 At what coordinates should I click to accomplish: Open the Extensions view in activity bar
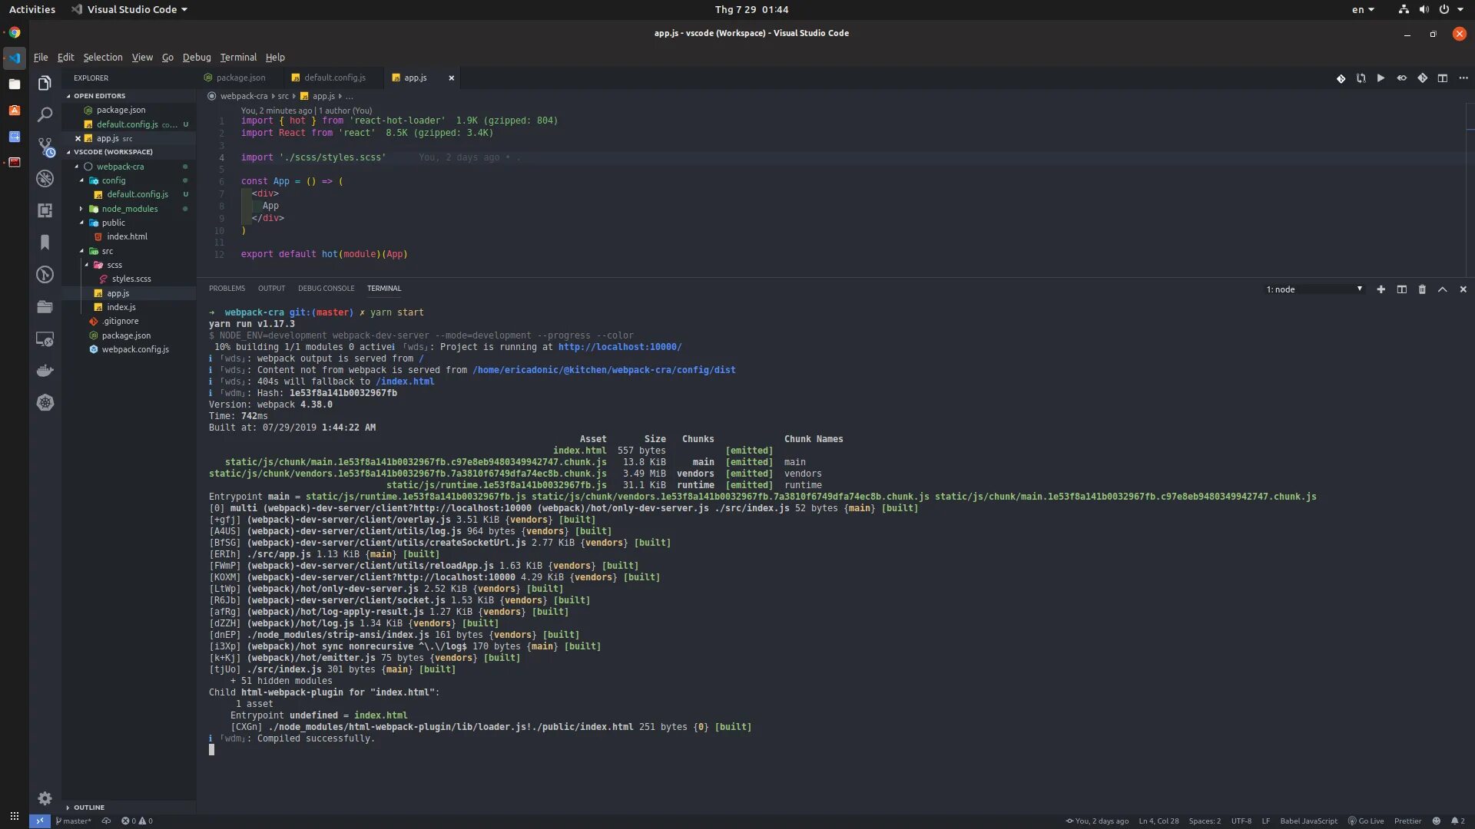(45, 210)
